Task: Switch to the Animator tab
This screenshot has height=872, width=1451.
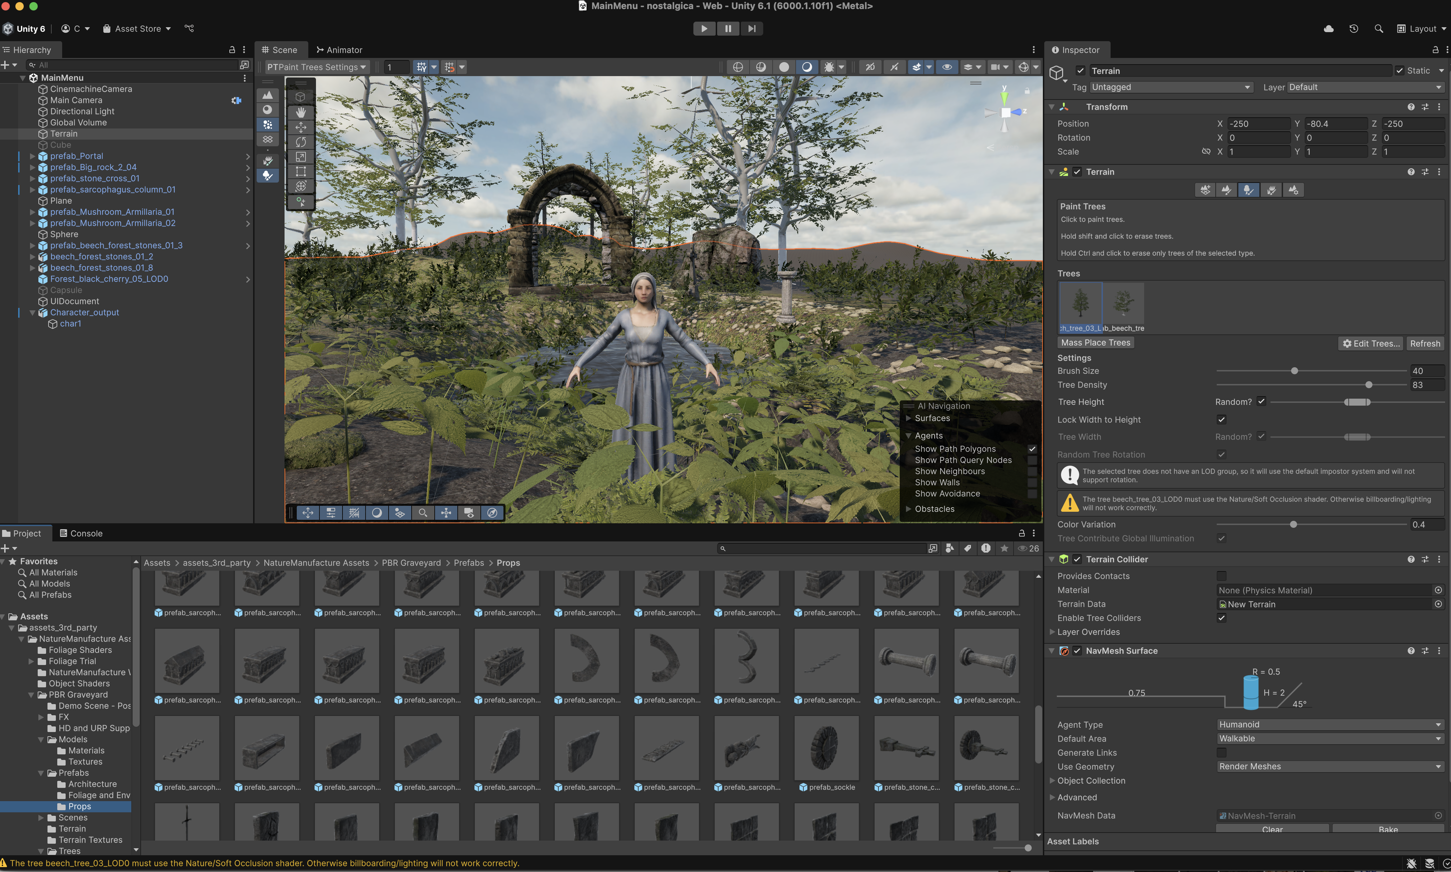Action: click(339, 50)
